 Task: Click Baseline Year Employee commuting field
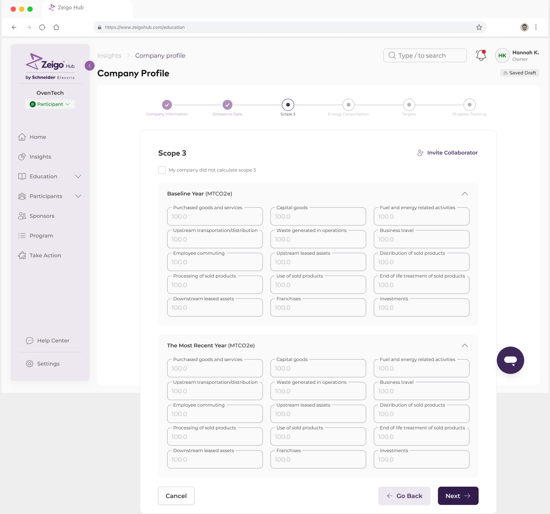tap(215, 262)
